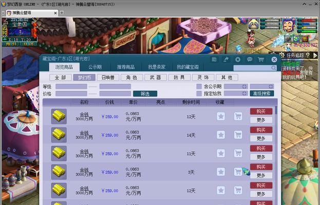Open the 日历 button under the minimap
320x205 pixels.
(28, 44)
